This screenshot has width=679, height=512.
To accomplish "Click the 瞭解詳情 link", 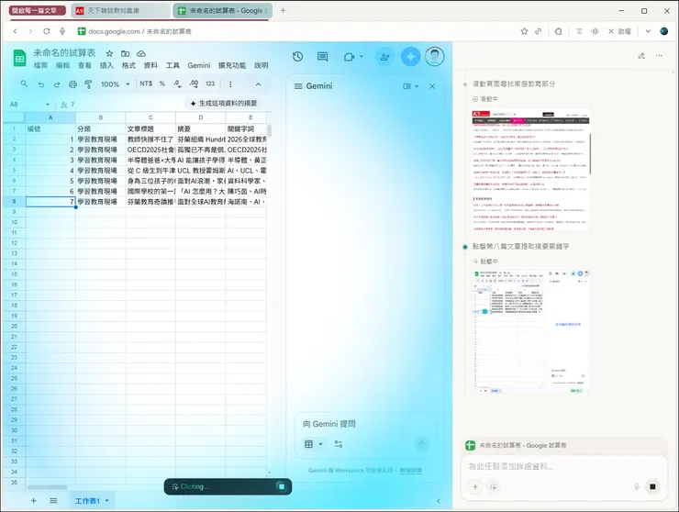I will (x=410, y=471).
